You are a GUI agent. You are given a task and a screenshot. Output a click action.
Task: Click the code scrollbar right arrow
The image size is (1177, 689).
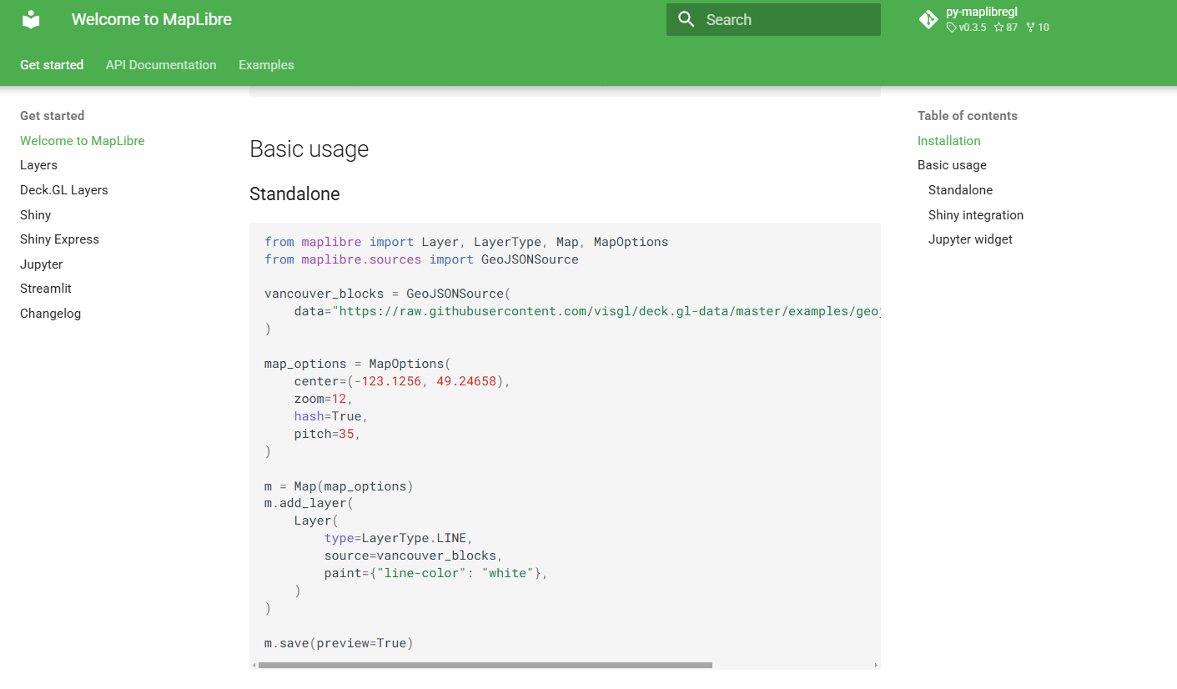[x=875, y=665]
